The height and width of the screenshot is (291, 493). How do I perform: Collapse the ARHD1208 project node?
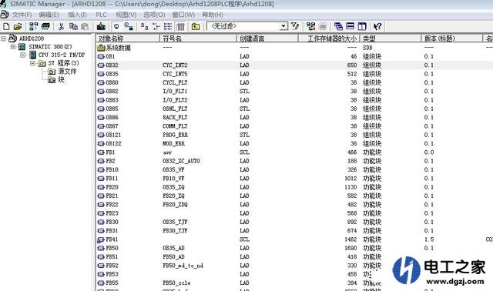(3, 38)
